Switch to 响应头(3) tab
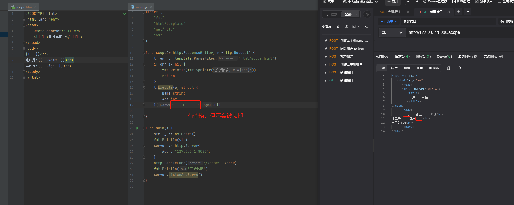The width and height of the screenshot is (514, 205). pos(423,57)
